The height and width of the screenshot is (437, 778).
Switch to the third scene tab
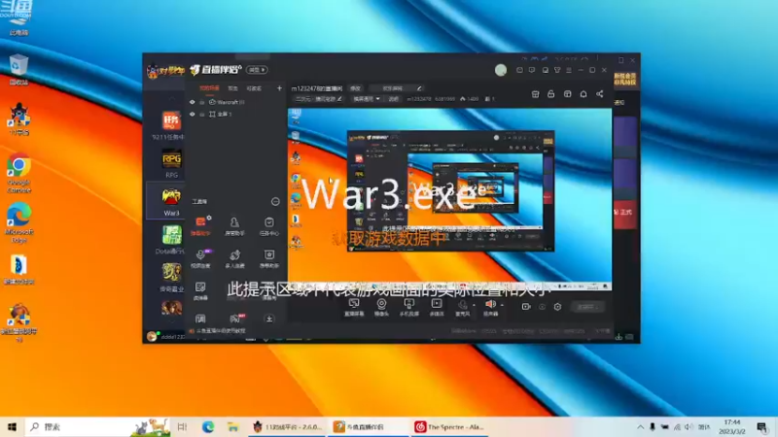[x=254, y=88]
